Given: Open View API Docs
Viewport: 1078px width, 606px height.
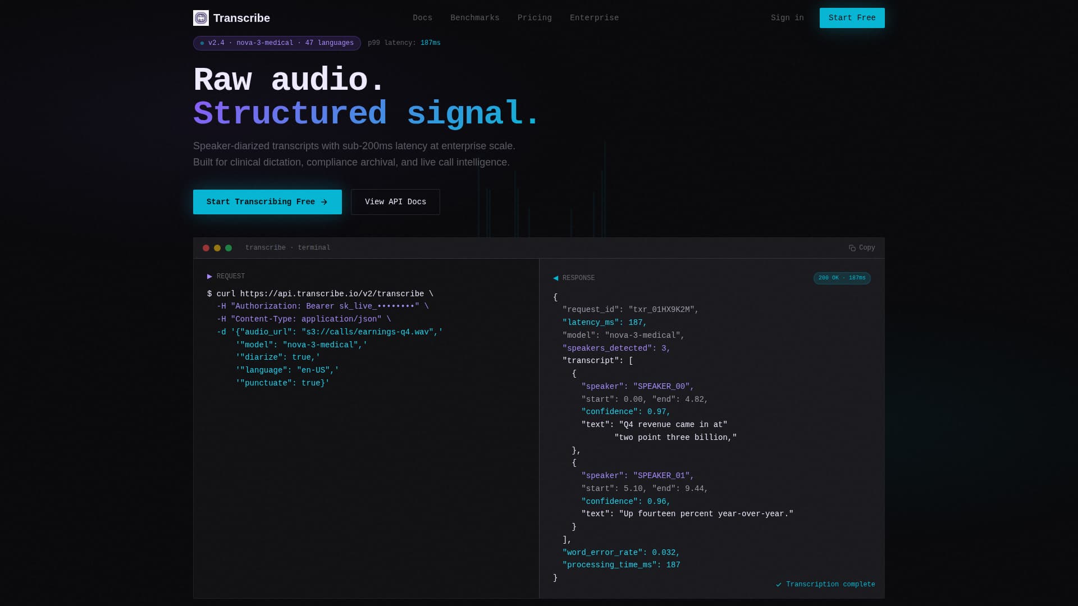Looking at the screenshot, I should tap(395, 202).
